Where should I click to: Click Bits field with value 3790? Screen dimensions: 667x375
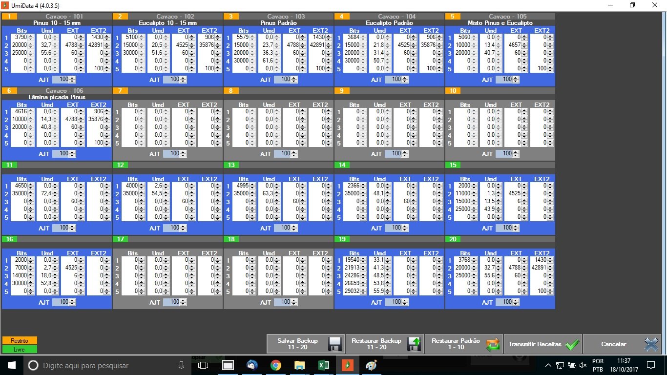click(23, 37)
